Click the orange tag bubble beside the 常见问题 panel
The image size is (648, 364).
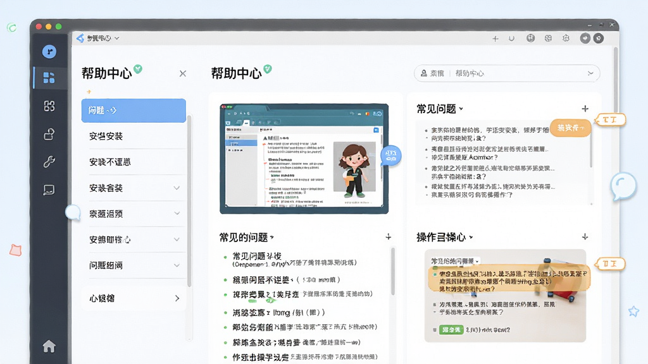(x=611, y=120)
